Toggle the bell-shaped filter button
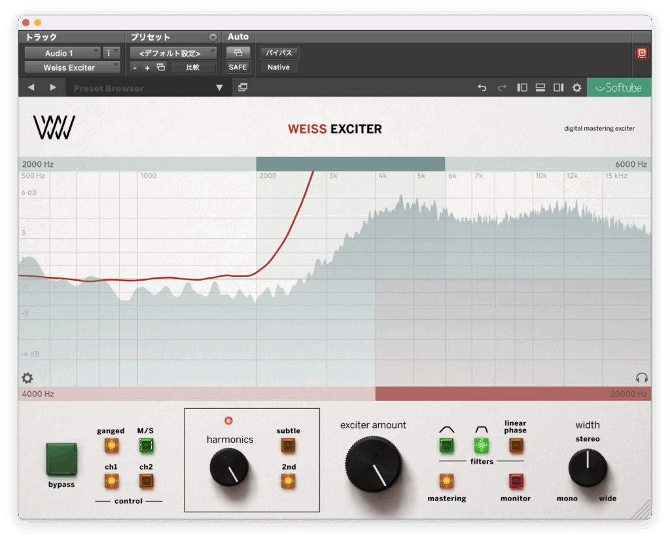The image size is (670, 541). (446, 445)
